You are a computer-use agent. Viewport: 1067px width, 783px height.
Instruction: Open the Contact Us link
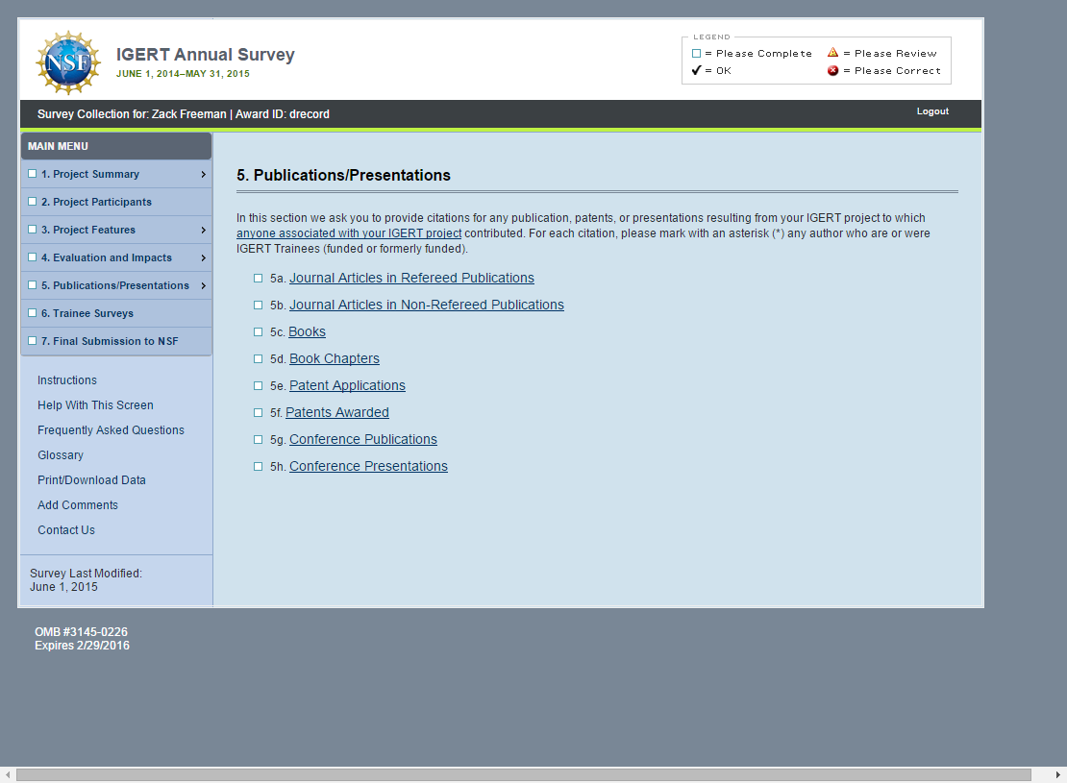pos(66,530)
